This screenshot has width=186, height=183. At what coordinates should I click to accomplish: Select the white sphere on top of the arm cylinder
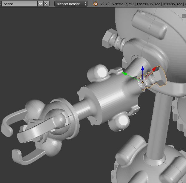pos(102,72)
